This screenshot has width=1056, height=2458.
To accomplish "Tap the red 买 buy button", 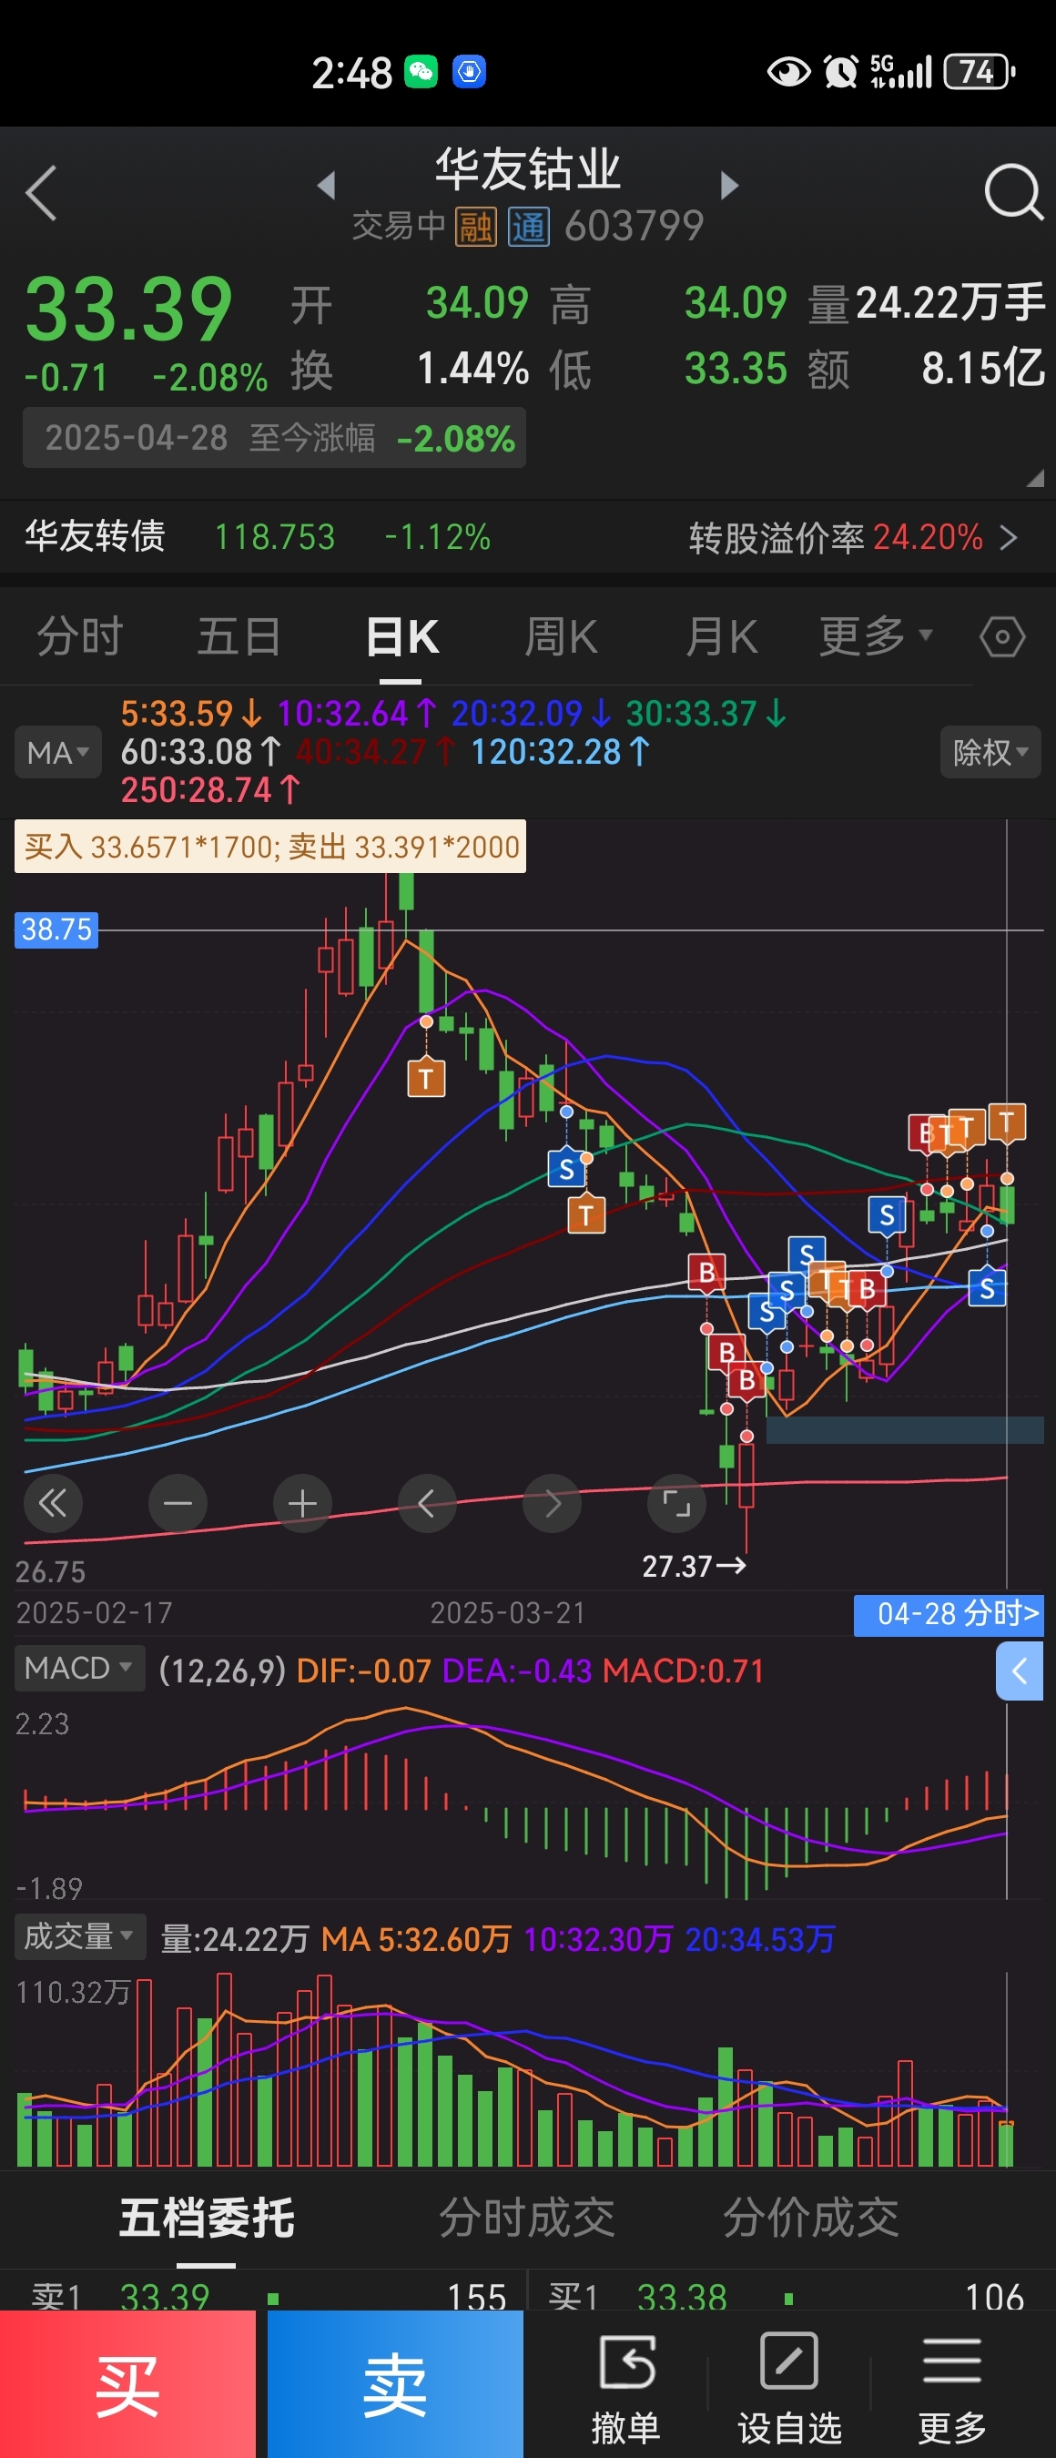I will pyautogui.click(x=127, y=2383).
